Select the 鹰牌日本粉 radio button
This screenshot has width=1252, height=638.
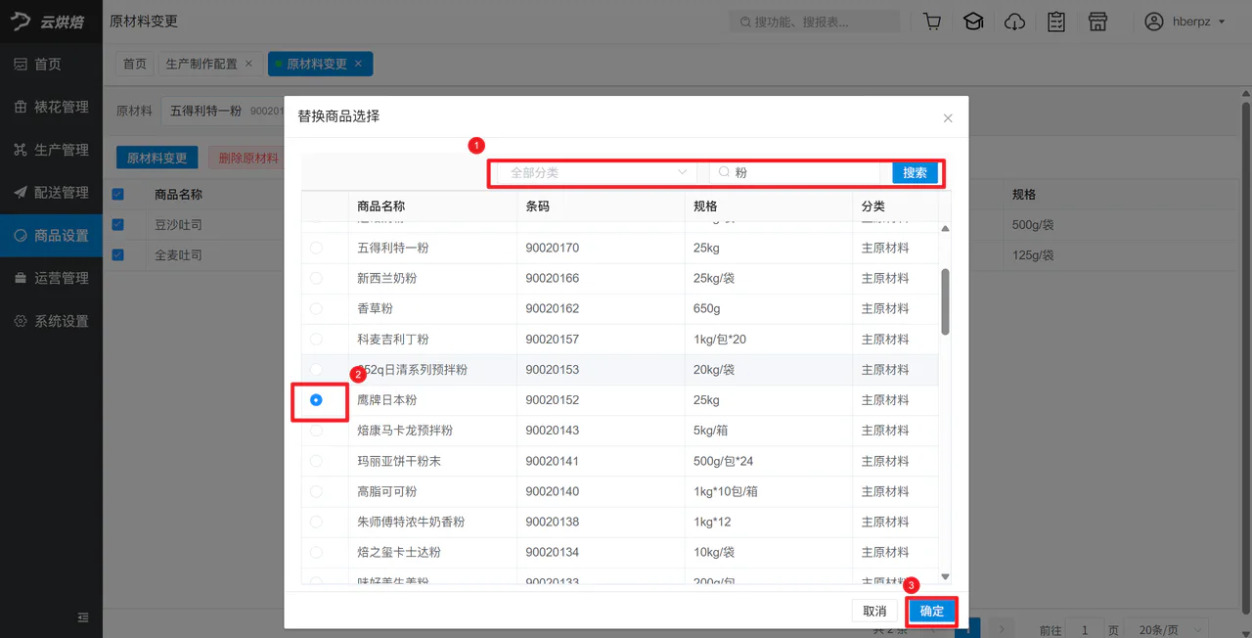316,400
